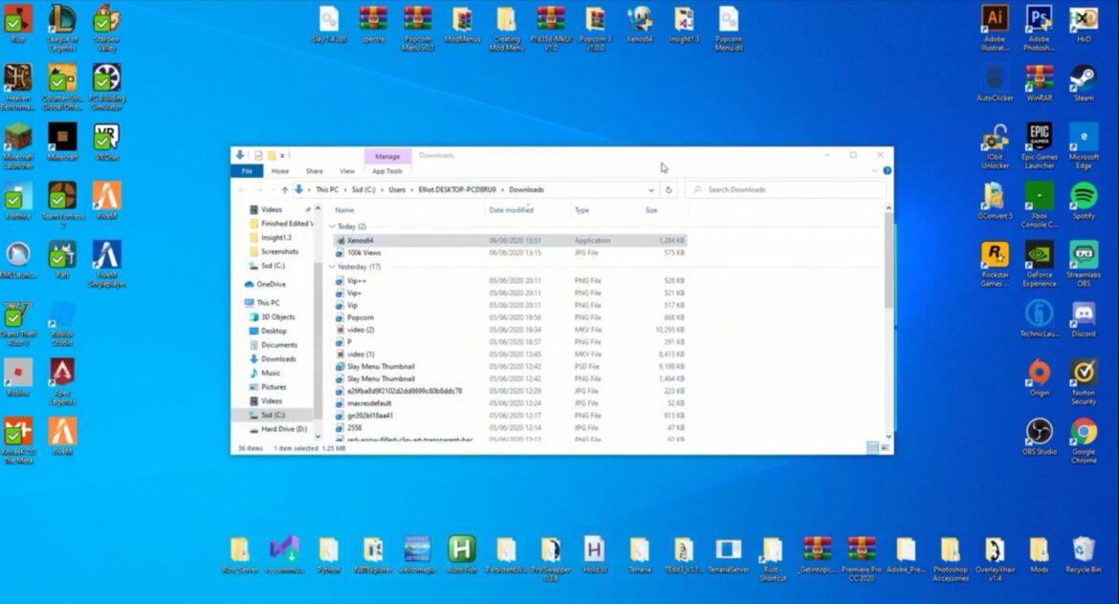
Task: Select the Spotify desktop icon
Action: tap(1083, 197)
